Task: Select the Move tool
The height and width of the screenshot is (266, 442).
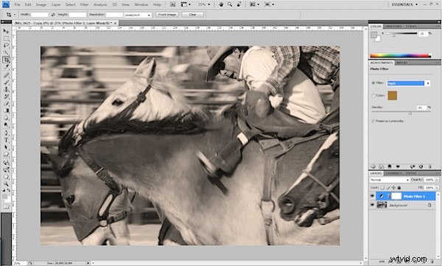Action: coord(6,31)
